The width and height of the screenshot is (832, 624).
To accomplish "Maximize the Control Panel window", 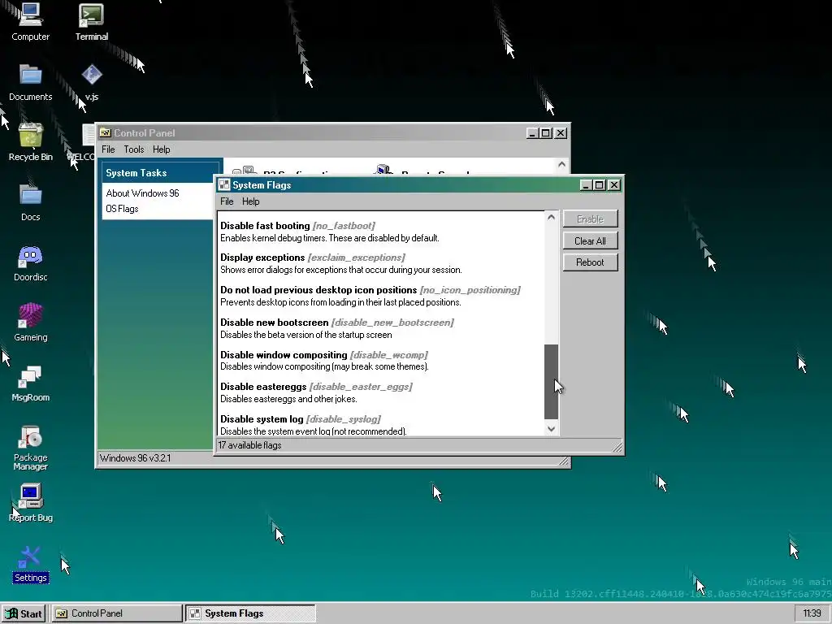I will click(x=546, y=132).
